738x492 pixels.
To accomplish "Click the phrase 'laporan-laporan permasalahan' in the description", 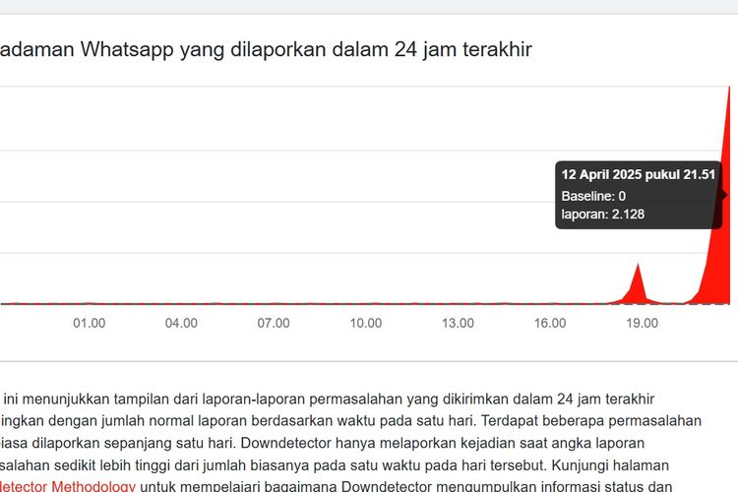I will (x=280, y=399).
